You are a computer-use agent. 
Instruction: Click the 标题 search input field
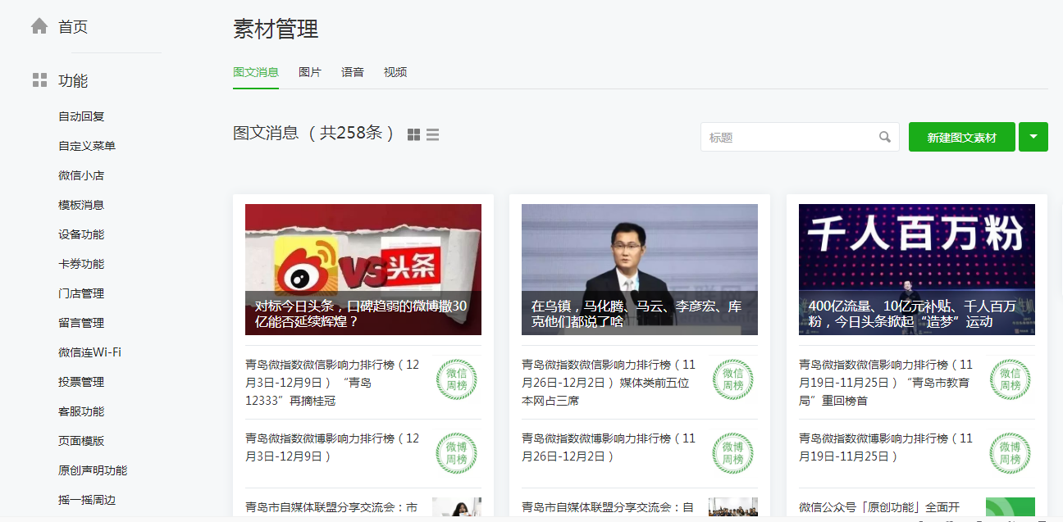pyautogui.click(x=787, y=138)
